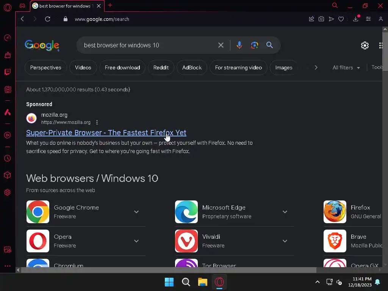
Task: Click the Brave browser thumbnail
Action: coord(335,241)
